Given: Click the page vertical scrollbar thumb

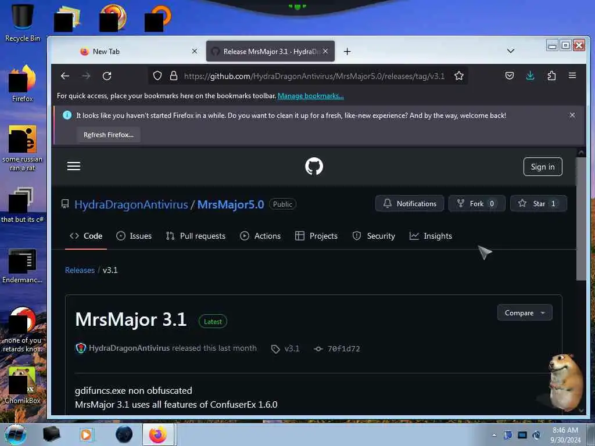Looking at the screenshot, I should [581, 218].
